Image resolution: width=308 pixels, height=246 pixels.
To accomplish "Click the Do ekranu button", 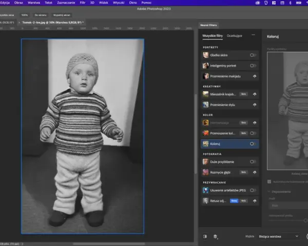I will tap(41, 15).
